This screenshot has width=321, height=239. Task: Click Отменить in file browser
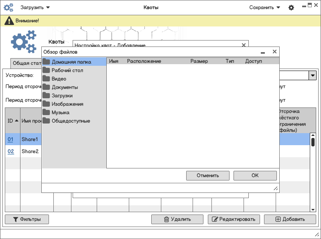208,176
